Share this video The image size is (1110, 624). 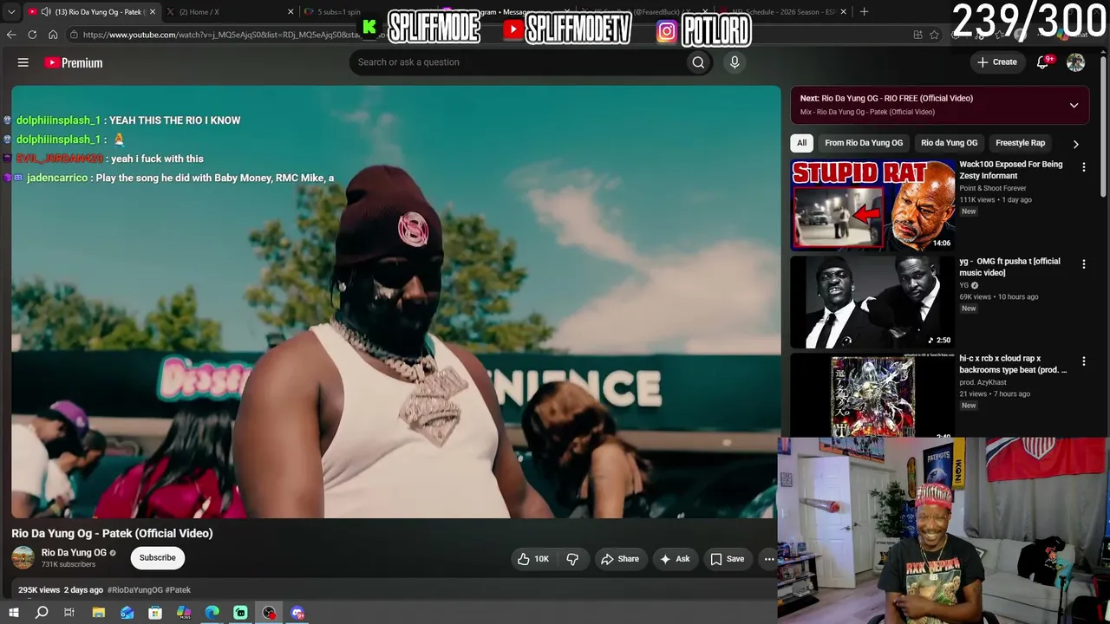[620, 559]
